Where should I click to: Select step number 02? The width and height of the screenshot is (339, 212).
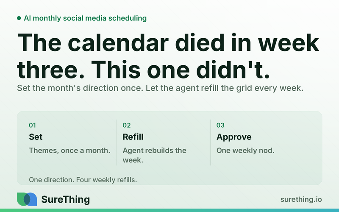tap(127, 125)
